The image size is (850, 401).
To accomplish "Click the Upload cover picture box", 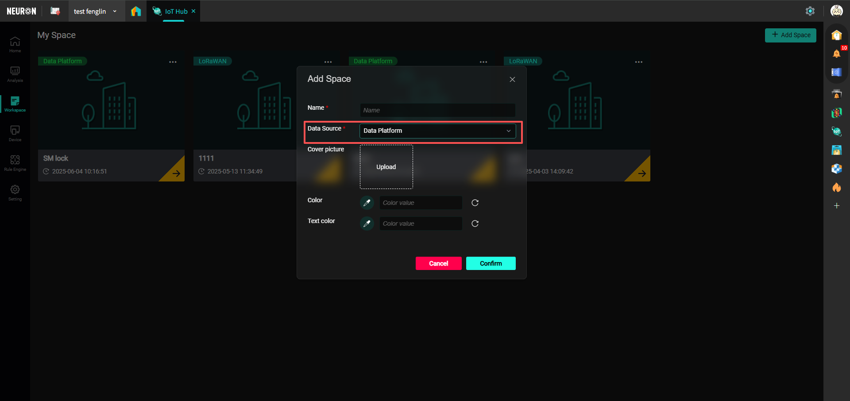I will click(x=386, y=167).
